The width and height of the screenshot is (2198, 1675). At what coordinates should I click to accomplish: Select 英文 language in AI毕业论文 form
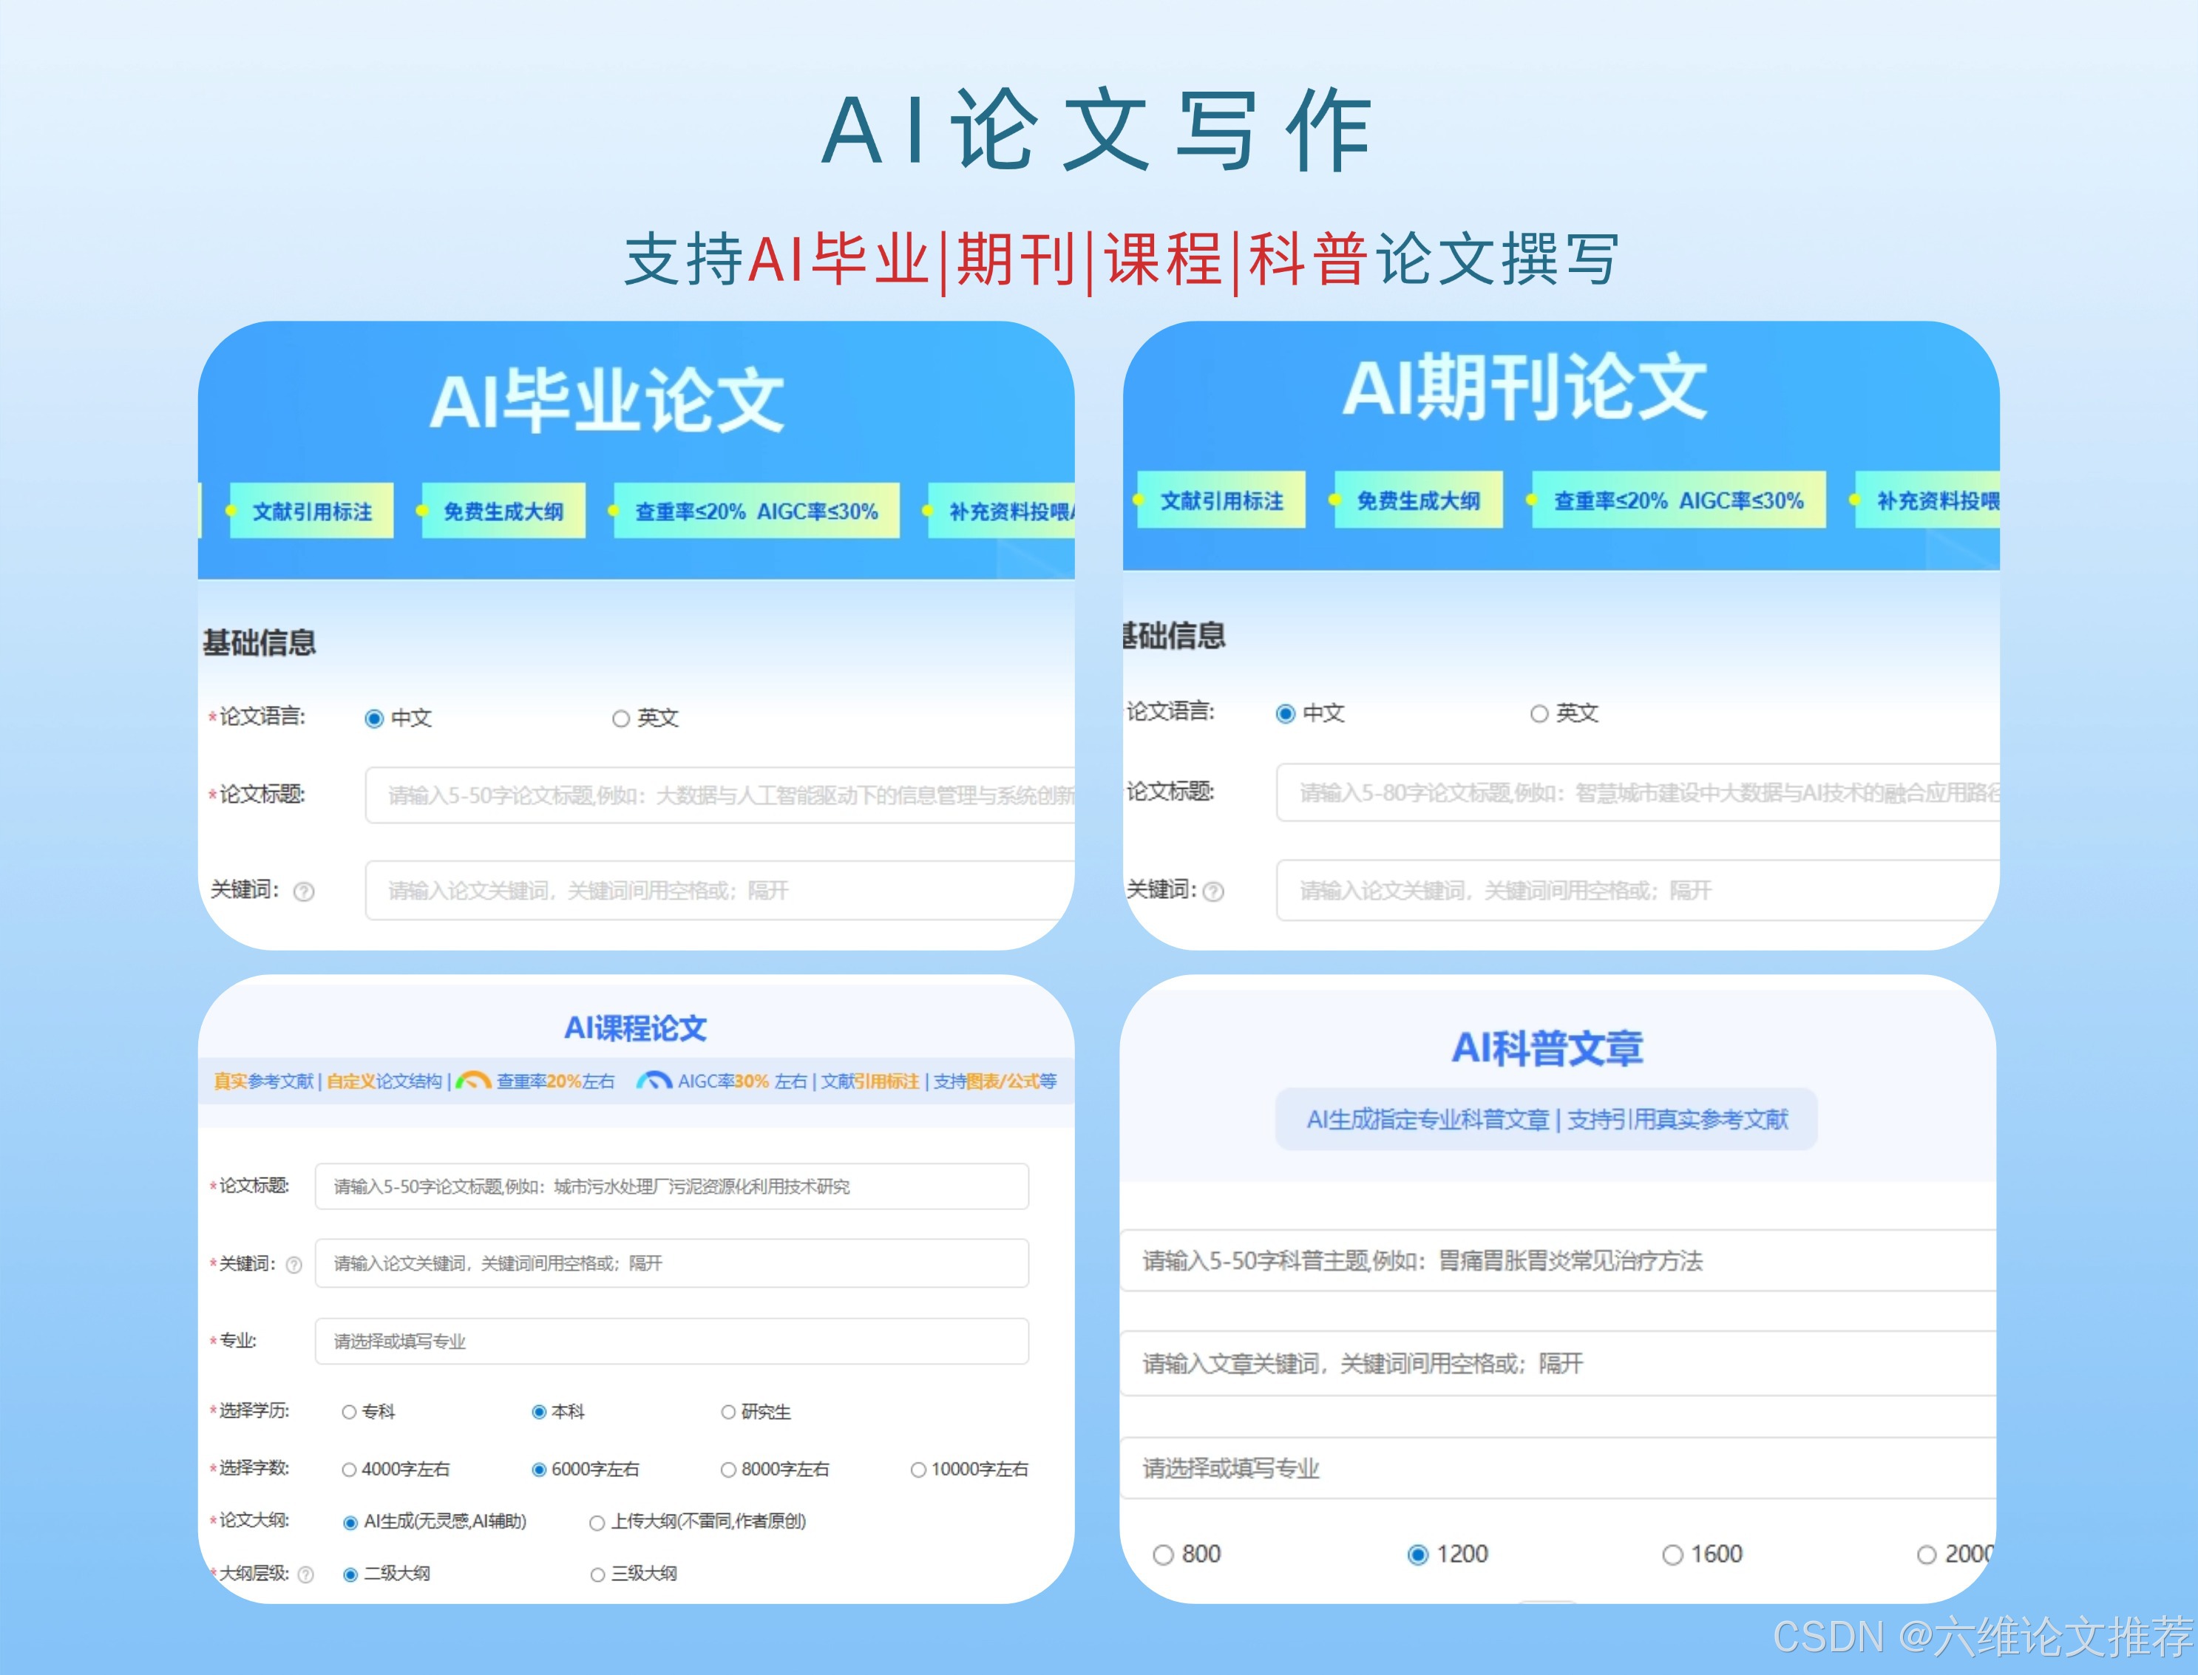point(621,718)
